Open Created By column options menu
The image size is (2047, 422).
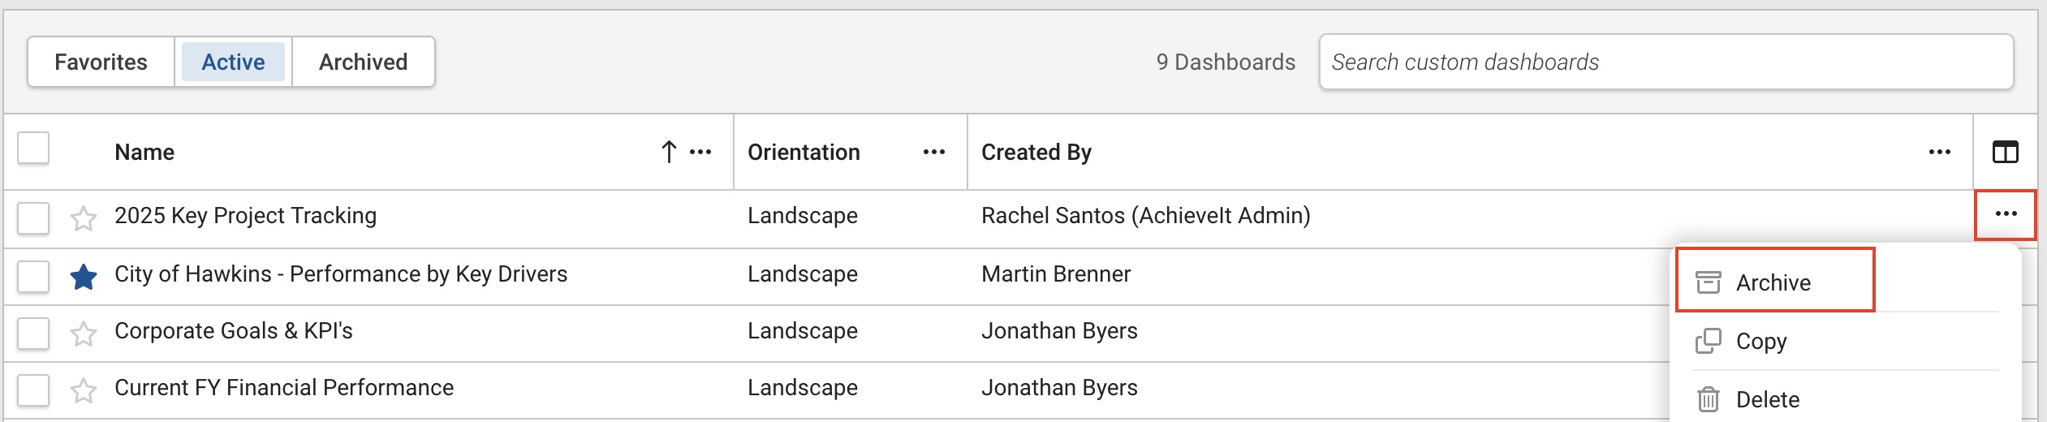[x=1940, y=152]
